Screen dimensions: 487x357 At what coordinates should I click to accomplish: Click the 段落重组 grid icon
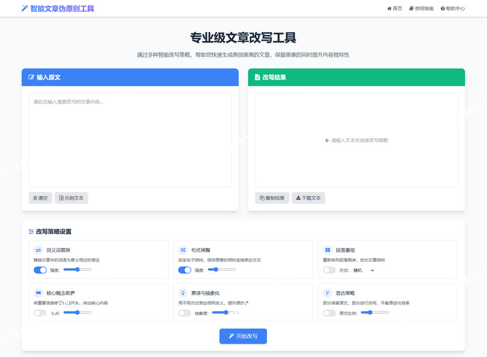coord(327,250)
